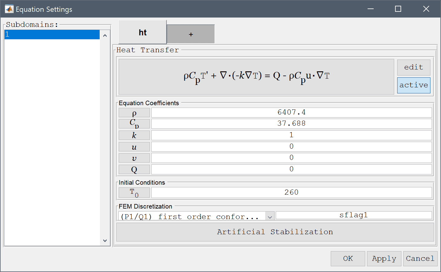Switch to the ht physics mode tab
This screenshot has width=441, height=272.
tap(143, 32)
